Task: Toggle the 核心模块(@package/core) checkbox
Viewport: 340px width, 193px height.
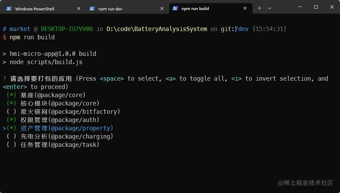Action: click(11, 103)
